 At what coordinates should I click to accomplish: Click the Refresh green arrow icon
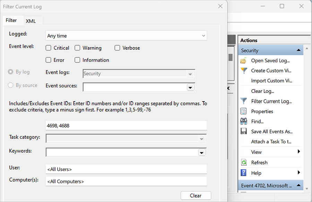[x=244, y=162]
